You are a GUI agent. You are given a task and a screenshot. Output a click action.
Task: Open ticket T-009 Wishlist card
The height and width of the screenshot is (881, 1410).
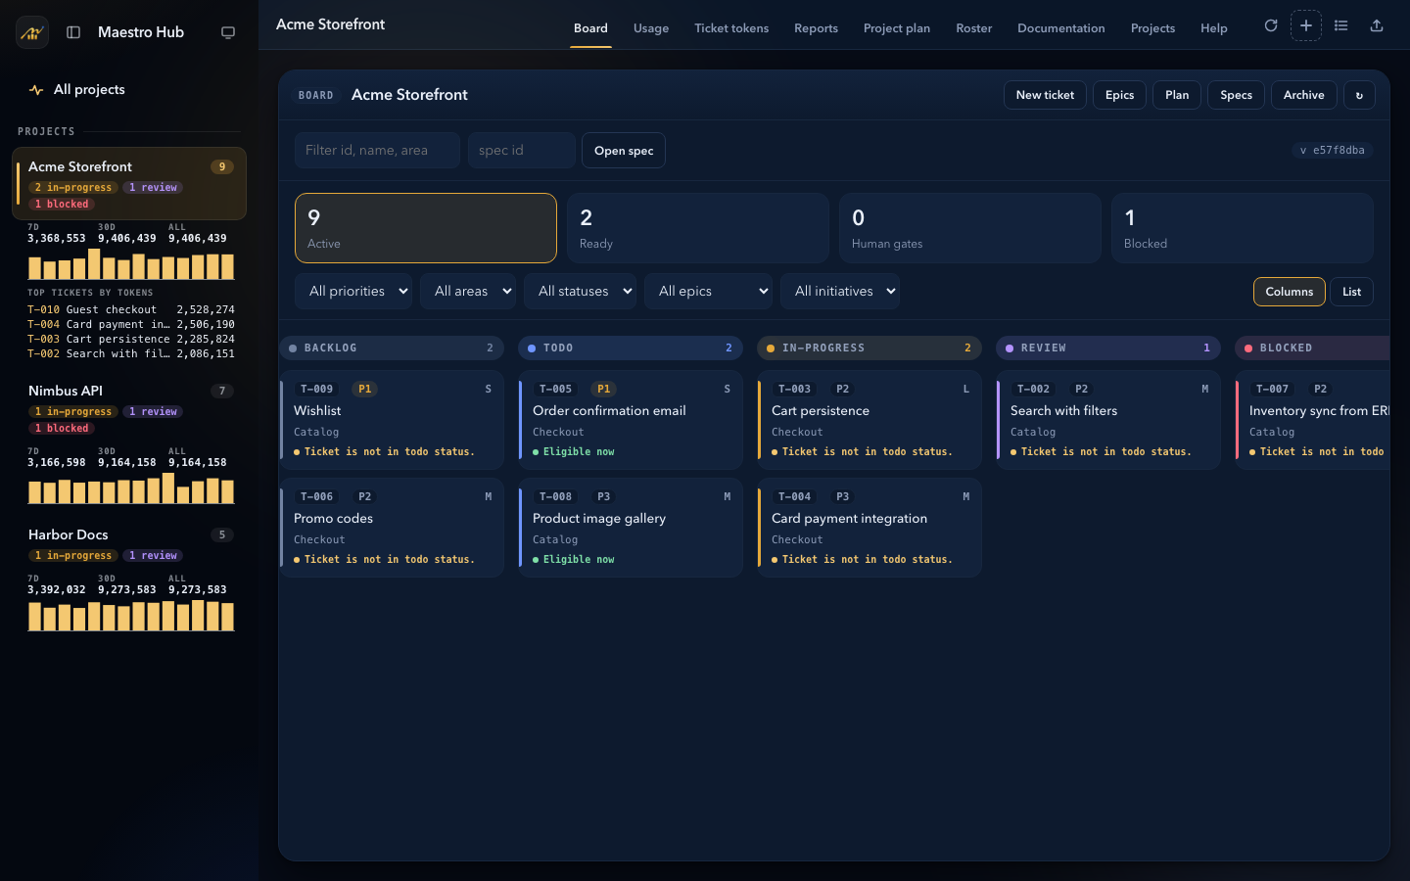[x=392, y=420]
